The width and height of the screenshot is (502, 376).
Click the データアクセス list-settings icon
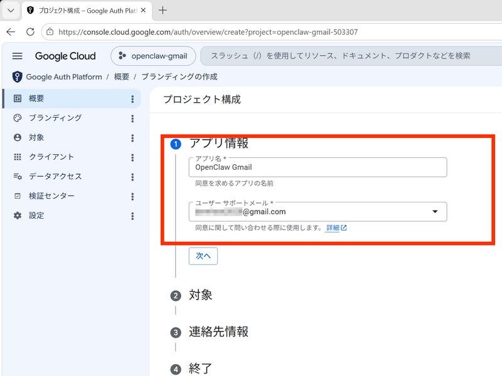[x=18, y=177]
